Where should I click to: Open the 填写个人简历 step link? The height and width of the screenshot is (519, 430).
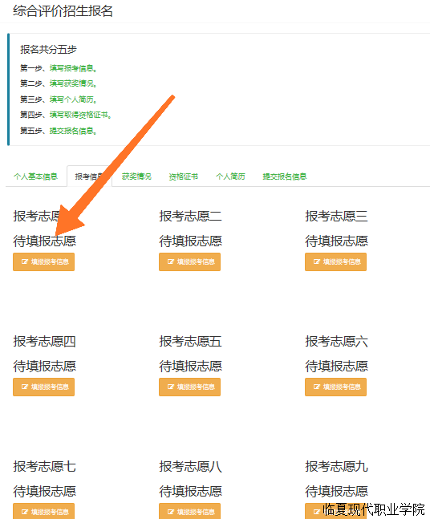[73, 99]
